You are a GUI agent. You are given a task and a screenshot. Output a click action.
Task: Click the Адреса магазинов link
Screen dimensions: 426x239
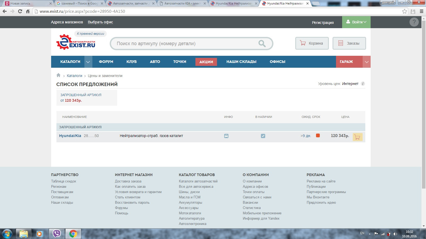67,22
